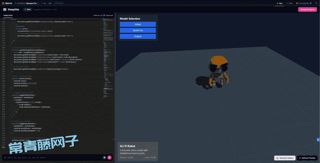Image resolution: width=320 pixels, height=163 pixels.
Task: Click Refresh Preview button
Action: coord(307,158)
